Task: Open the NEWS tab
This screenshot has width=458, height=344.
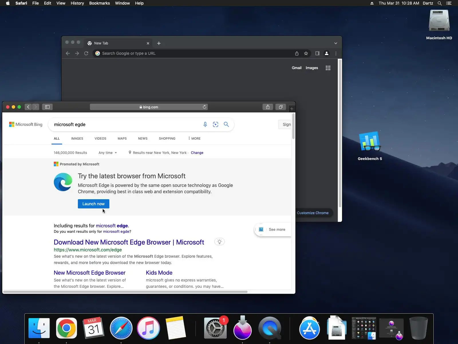Action: point(143,138)
